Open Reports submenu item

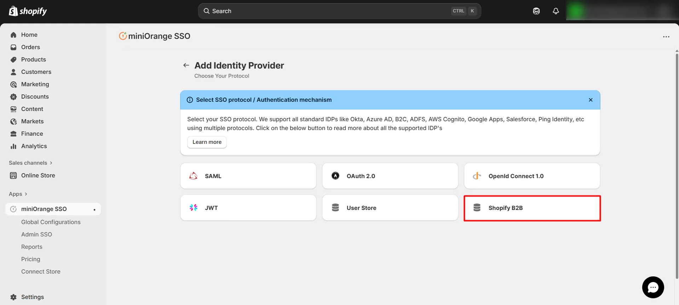(32, 247)
